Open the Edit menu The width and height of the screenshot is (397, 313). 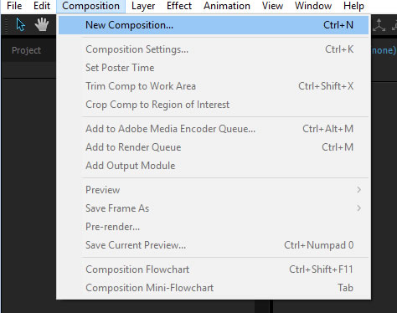pos(42,6)
